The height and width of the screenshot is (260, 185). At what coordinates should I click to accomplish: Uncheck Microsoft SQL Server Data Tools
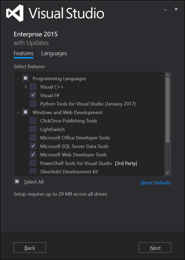(33, 146)
